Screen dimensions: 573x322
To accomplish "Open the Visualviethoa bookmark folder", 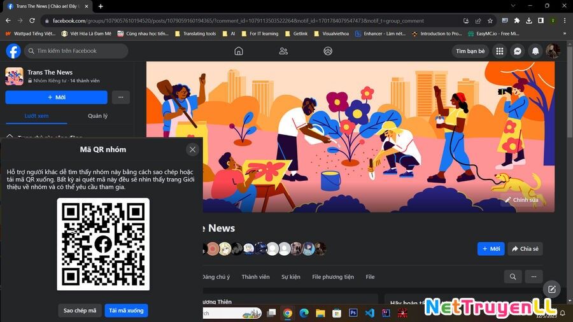I will (x=332, y=34).
